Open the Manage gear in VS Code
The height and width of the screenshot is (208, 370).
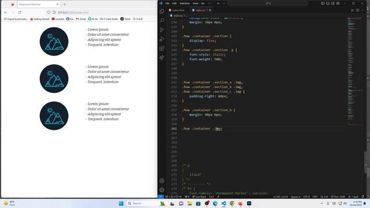tap(162, 190)
